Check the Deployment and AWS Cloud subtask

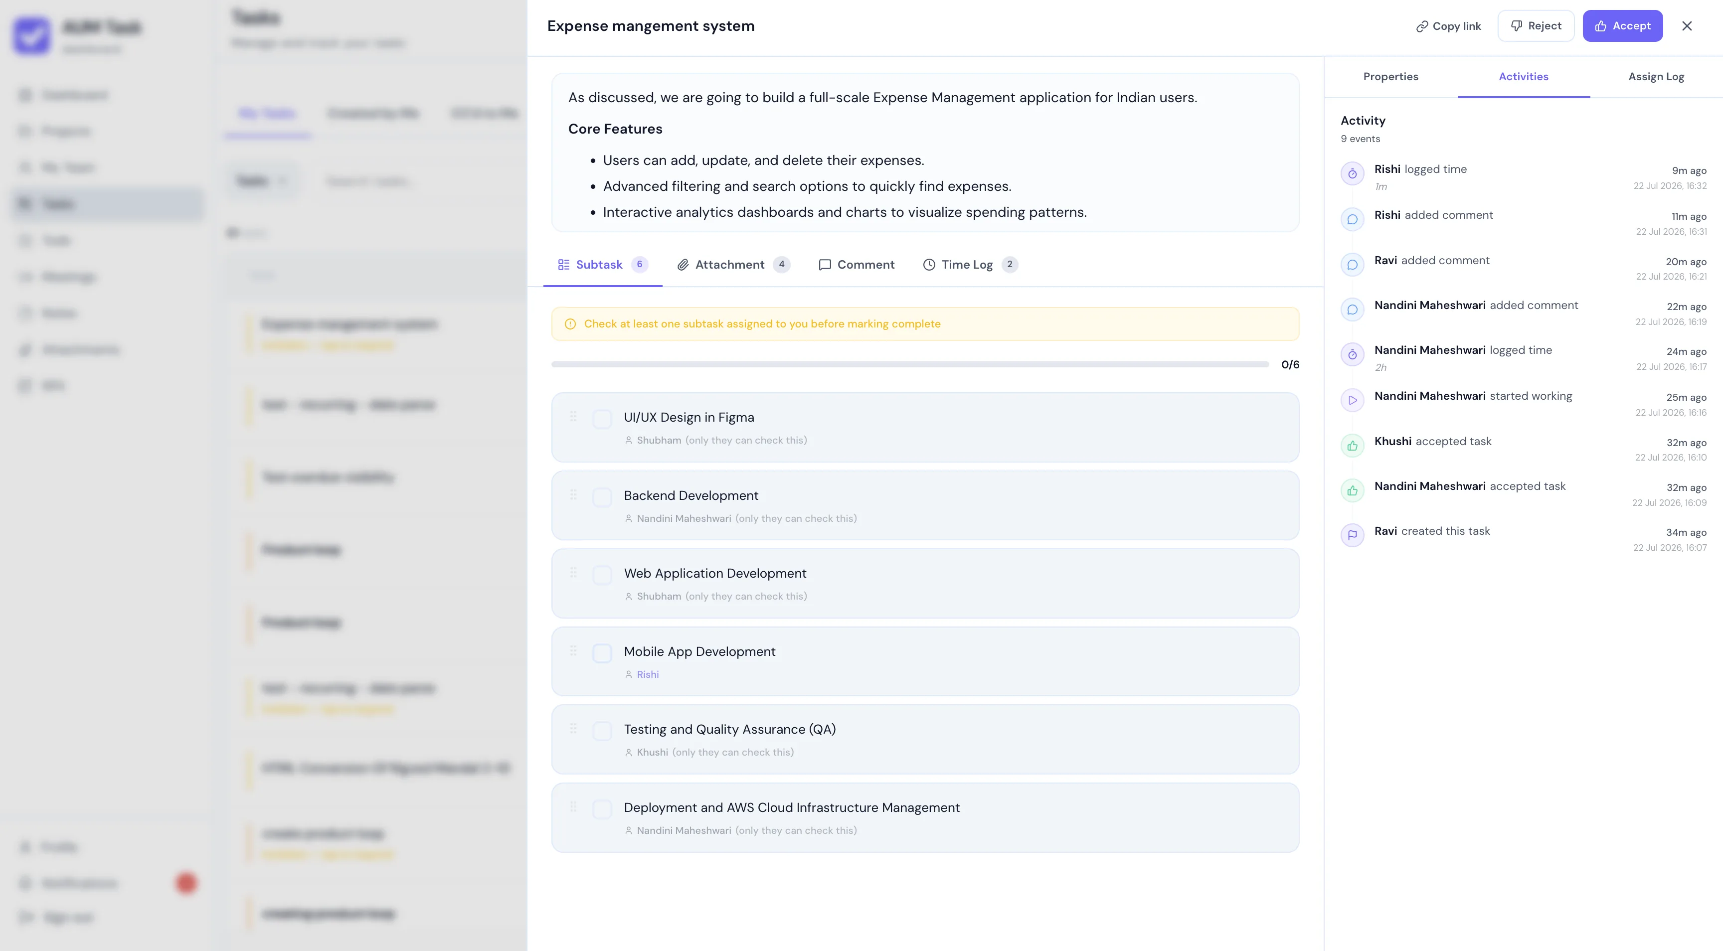point(602,809)
